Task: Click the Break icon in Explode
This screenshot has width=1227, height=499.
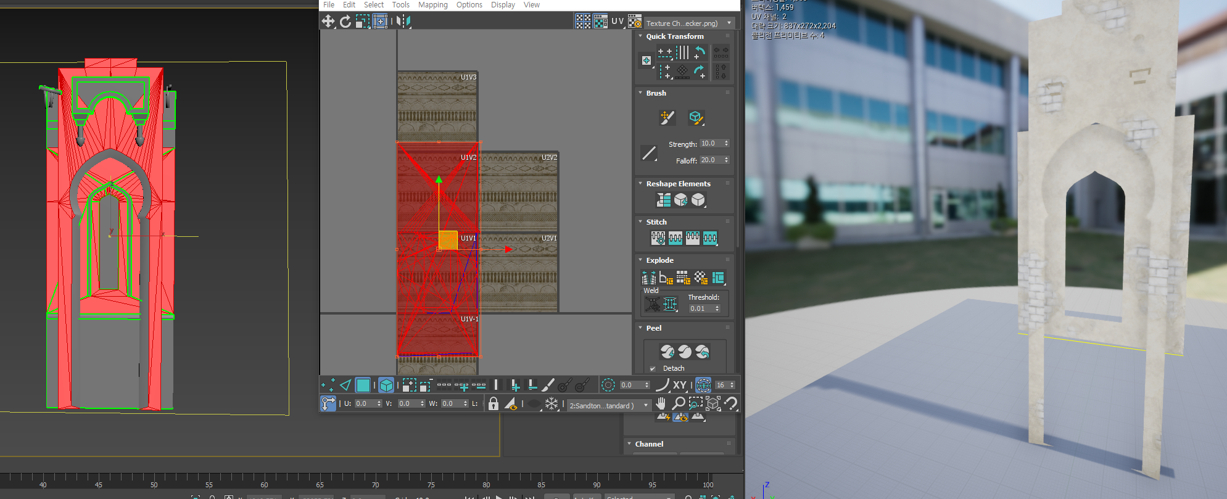Action: point(648,278)
